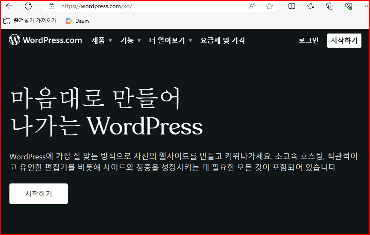Open Read Aloud from the address bar
Image resolution: width=370 pixels, height=235 pixels.
pos(252,6)
